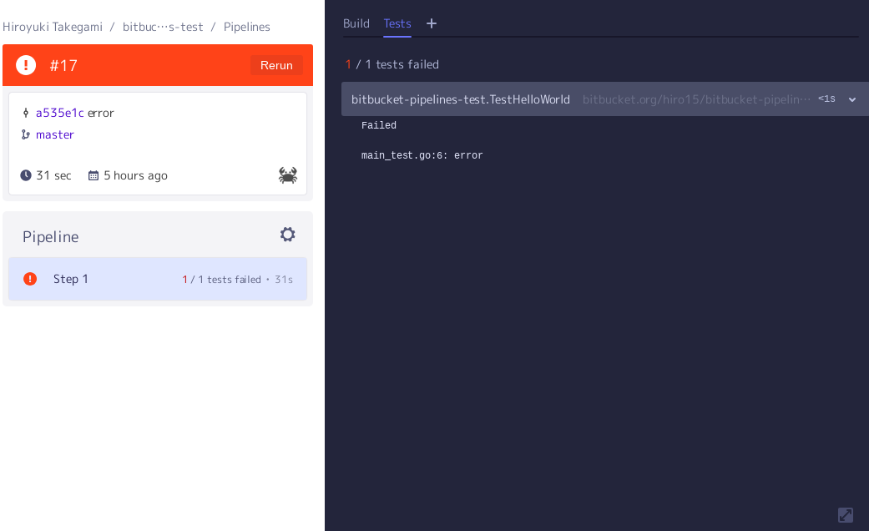The image size is (869, 531).
Task: Click the commit icon beside a535e1c
Action: (x=26, y=113)
